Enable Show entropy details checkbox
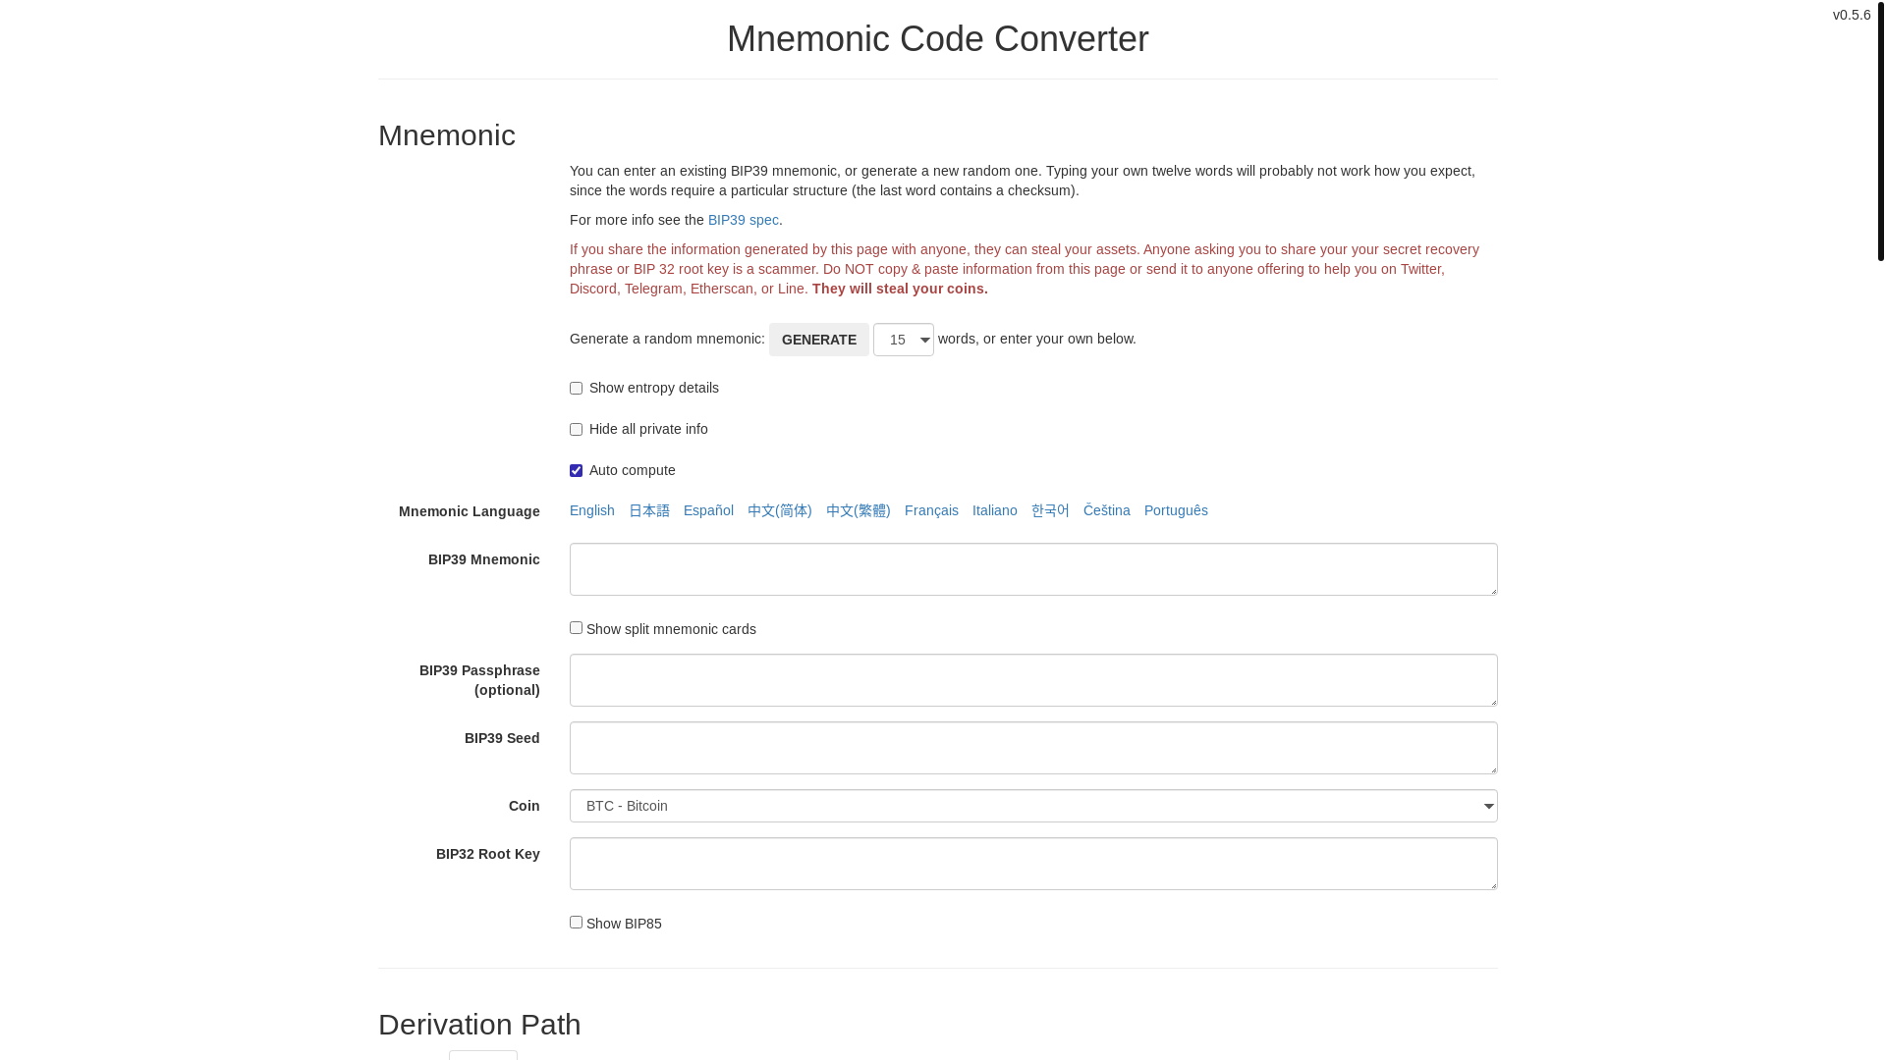Screen dimensions: 1886x1060 (x=576, y=389)
